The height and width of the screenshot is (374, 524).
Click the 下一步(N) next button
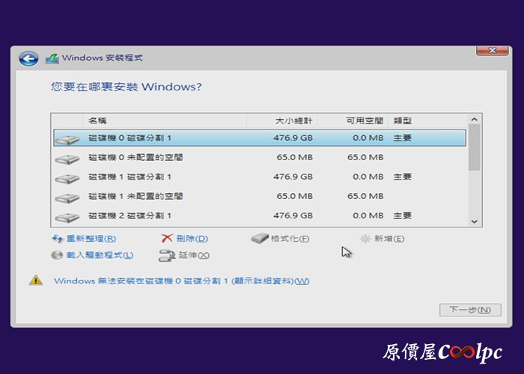pos(470,310)
